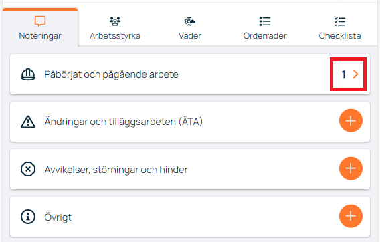Screen dimensions: 380x242
Task: Switch to the Väder tab
Action: point(190,27)
